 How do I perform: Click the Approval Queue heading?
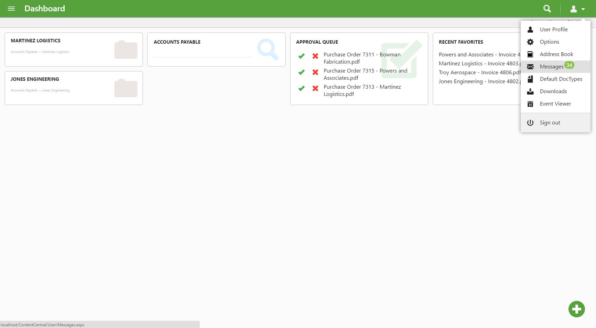tap(317, 42)
